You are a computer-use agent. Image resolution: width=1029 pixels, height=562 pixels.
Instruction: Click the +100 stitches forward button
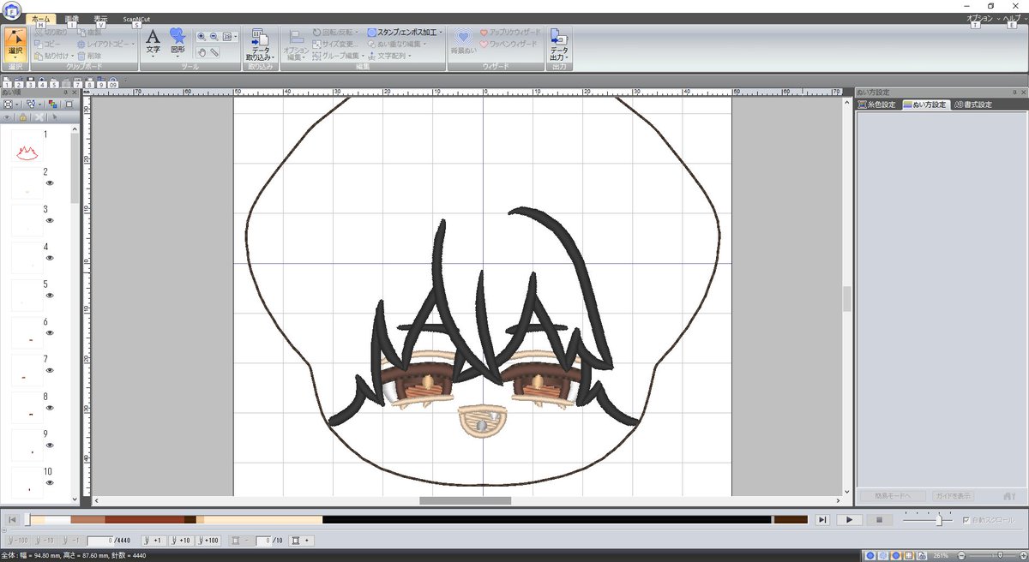(x=208, y=541)
